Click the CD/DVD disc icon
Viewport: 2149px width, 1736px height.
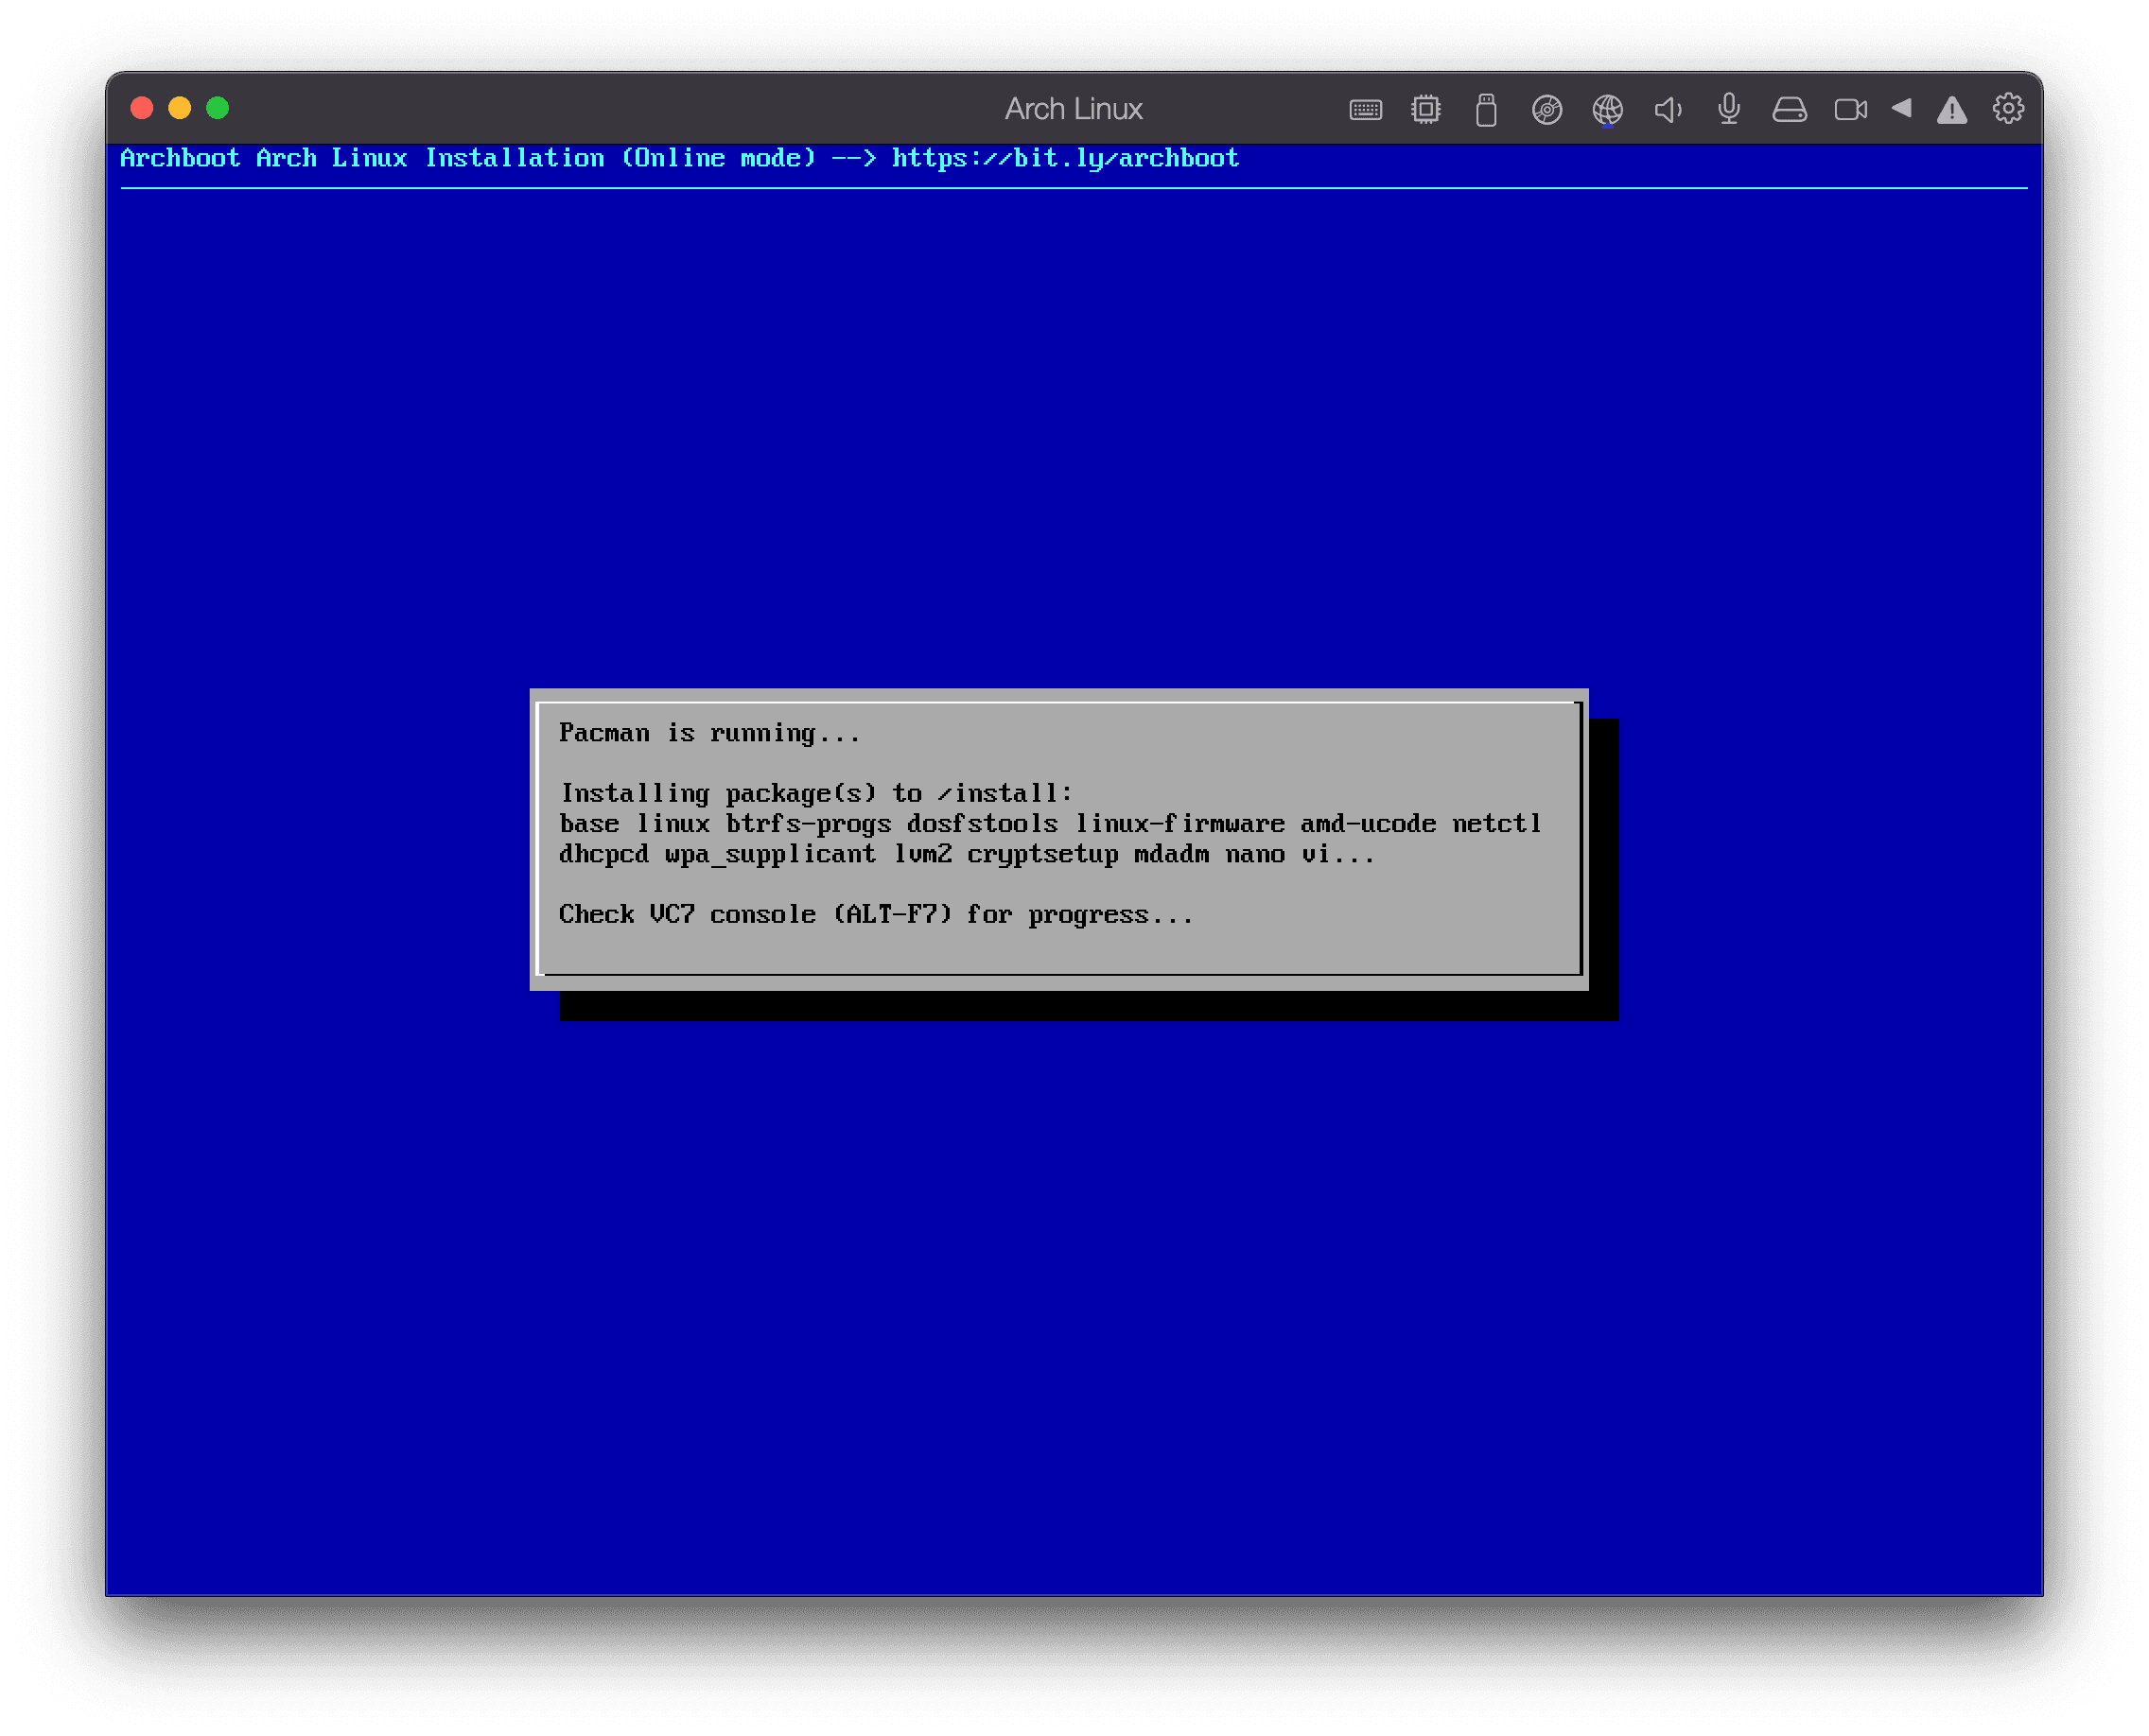1546,109
